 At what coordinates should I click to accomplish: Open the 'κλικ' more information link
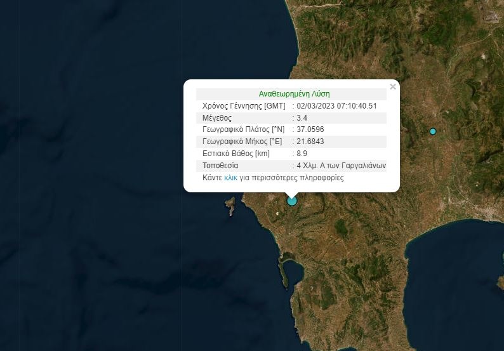tap(230, 178)
